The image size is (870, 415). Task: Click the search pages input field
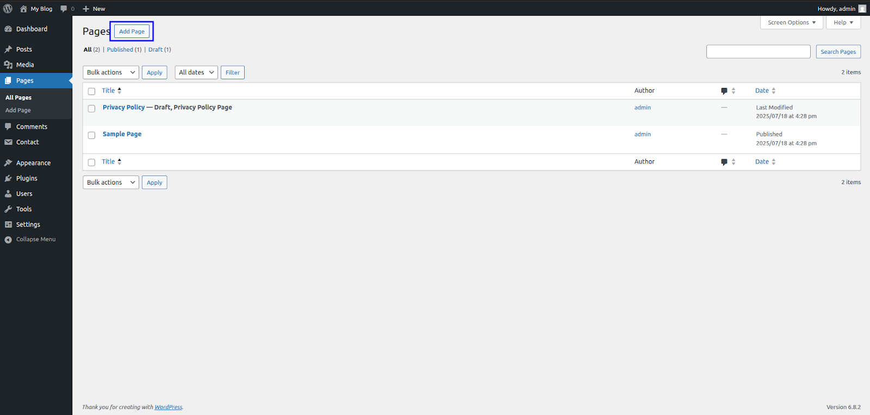click(x=758, y=52)
